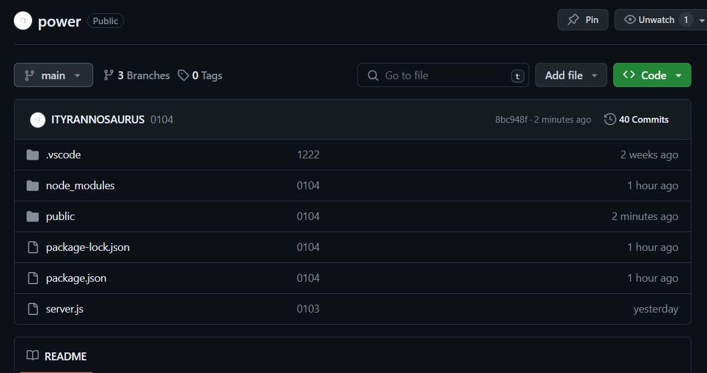Expand the Add file dropdown
Image resolution: width=707 pixels, height=373 pixels.
click(x=571, y=75)
